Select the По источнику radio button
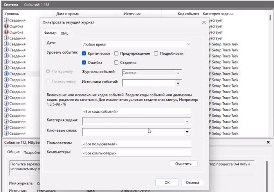Image resolution: width=274 pixels, height=192 pixels. click(x=48, y=82)
